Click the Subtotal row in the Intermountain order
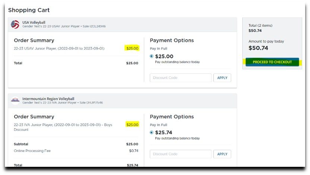This screenshot has height=175, width=310. (21, 144)
